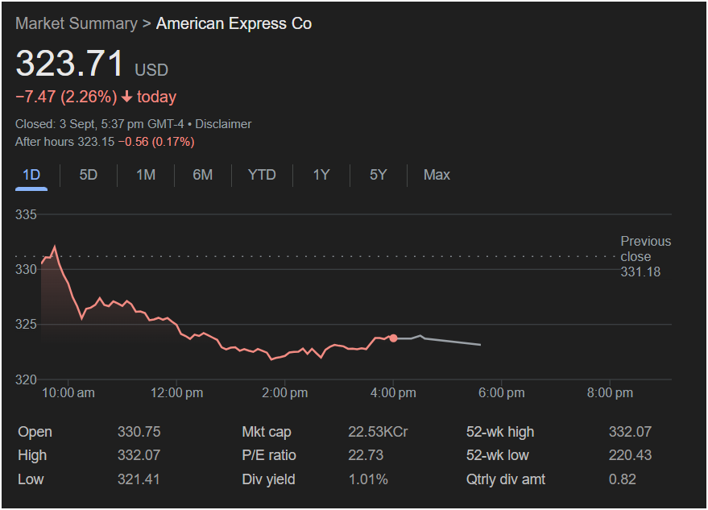Viewport: 708px width, 510px height.
Task: Click the P/E ratio value 22.73
Action: [x=366, y=455]
